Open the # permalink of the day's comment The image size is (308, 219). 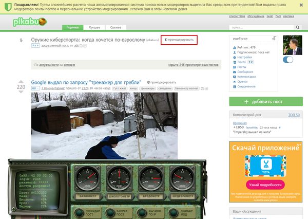[280, 127]
